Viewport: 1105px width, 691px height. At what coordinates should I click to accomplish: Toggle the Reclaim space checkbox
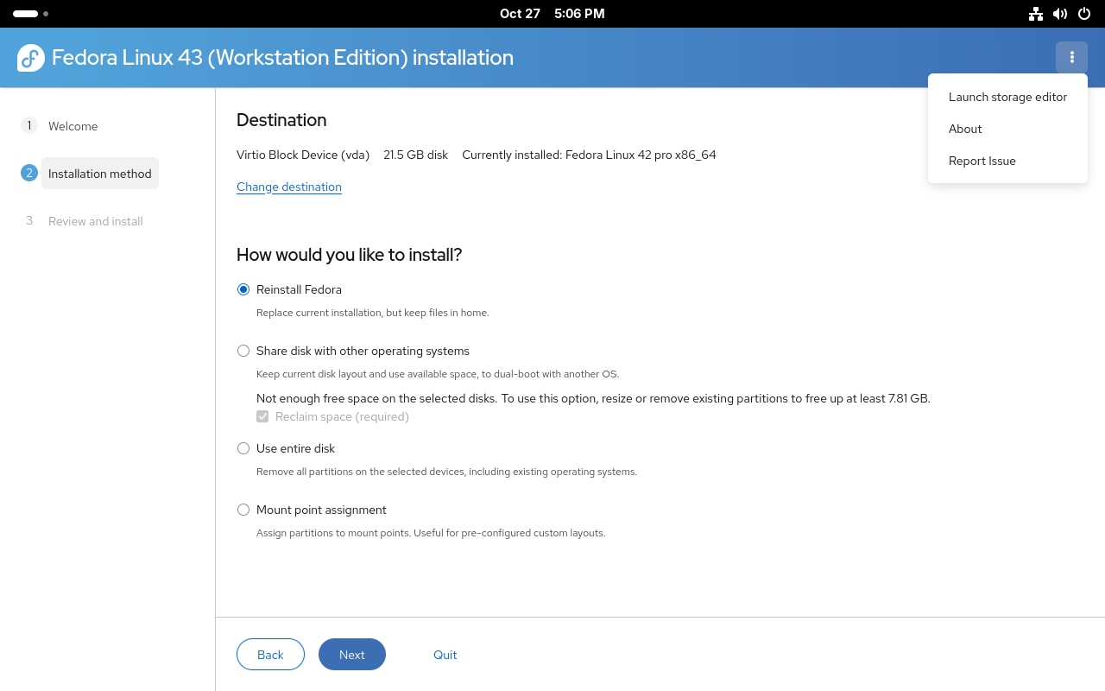click(262, 416)
